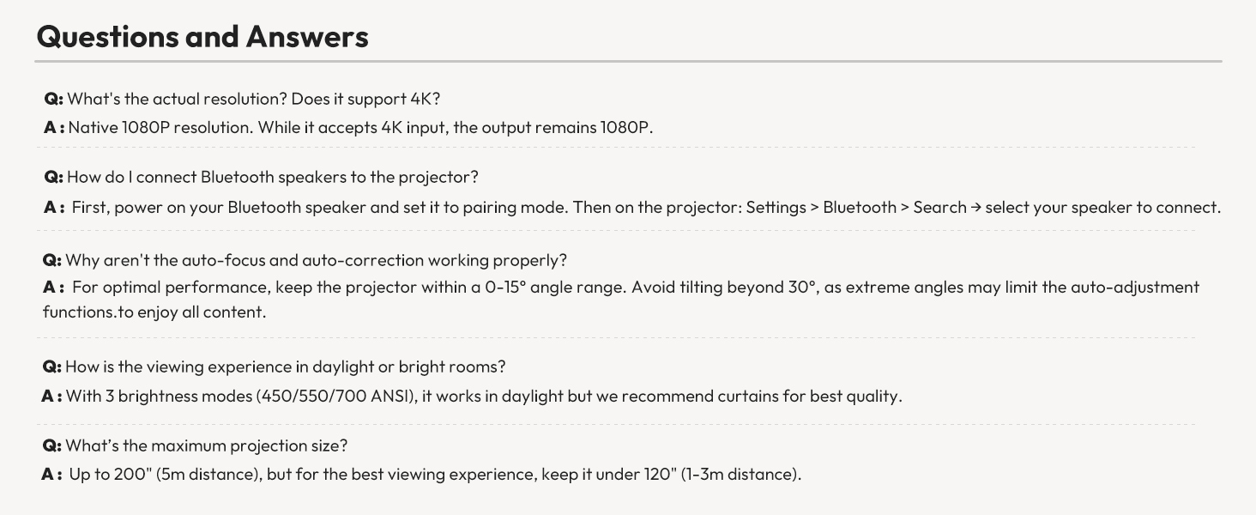Click the answer about native 1080P resolution
The width and height of the screenshot is (1256, 515).
360,128
